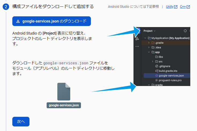Click the curly braces JSON file icon
Image resolution: width=197 pixels, height=131 pixels.
[157, 76]
